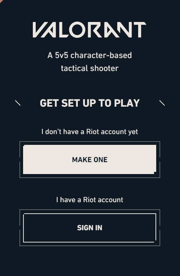Create a new Riot account
Screen dimensions: 180x276
click(x=89, y=160)
